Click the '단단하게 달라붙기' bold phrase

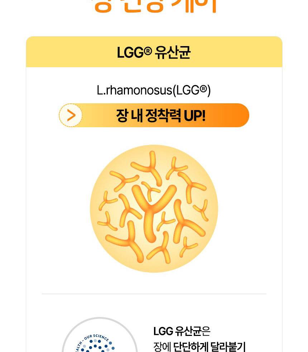click(210, 347)
